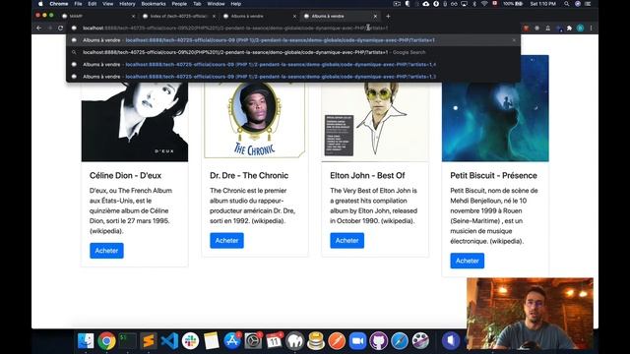This screenshot has width=630, height=354.
Task: Open Bluetooth status in menu bar
Action: point(474,4)
